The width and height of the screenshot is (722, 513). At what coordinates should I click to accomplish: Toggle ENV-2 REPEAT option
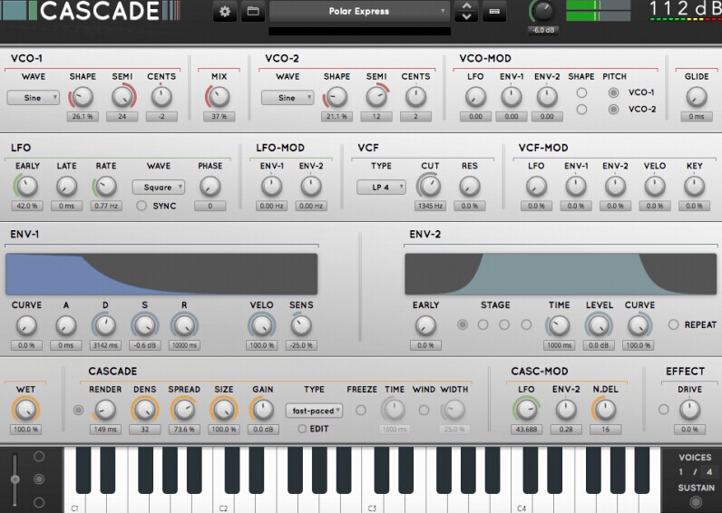pyautogui.click(x=673, y=324)
